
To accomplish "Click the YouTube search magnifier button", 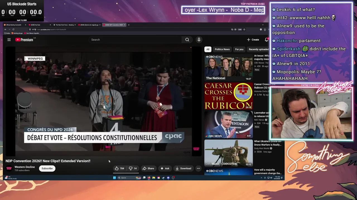I will 187,40.
